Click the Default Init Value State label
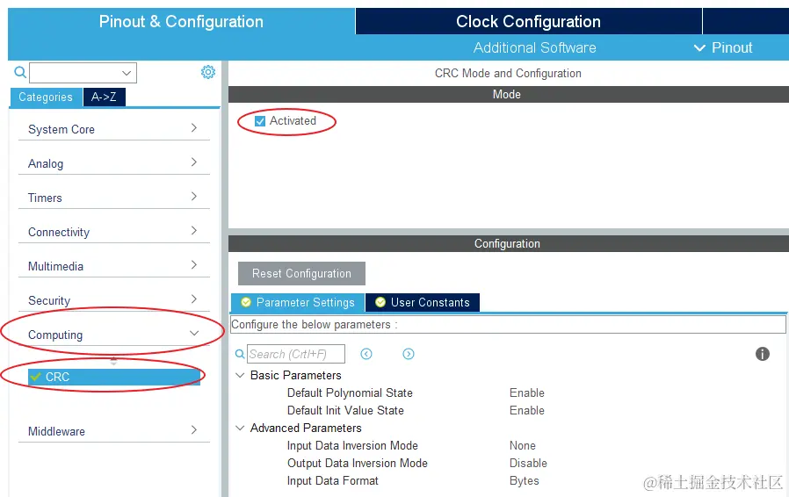The image size is (789, 497). 345,410
